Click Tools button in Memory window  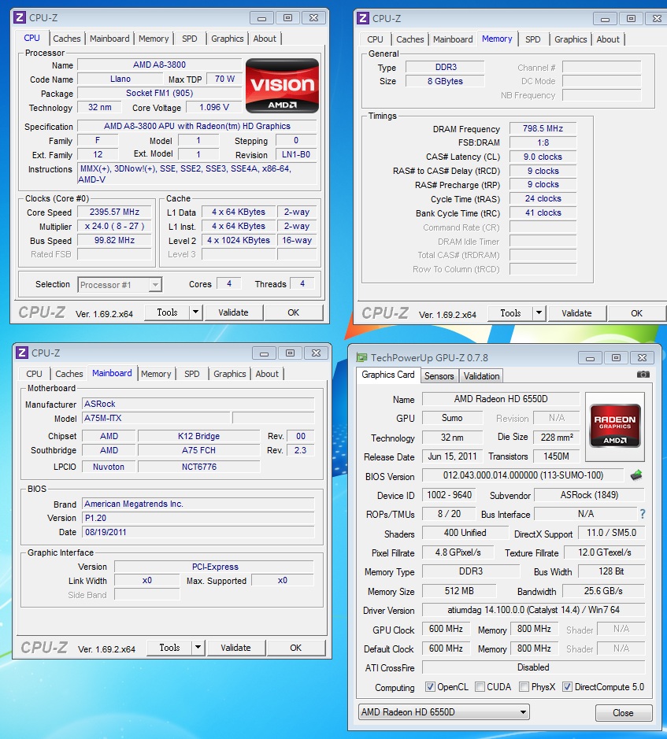(x=510, y=313)
